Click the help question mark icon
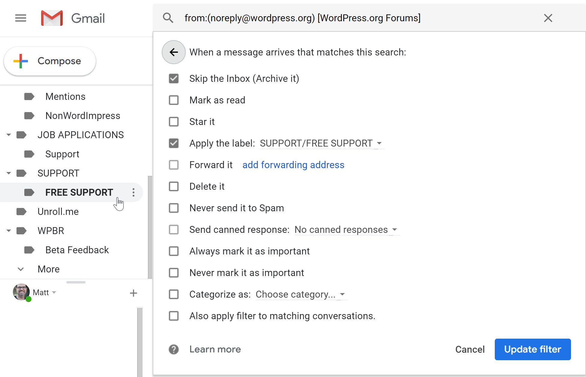This screenshot has height=377, width=586. coord(174,349)
